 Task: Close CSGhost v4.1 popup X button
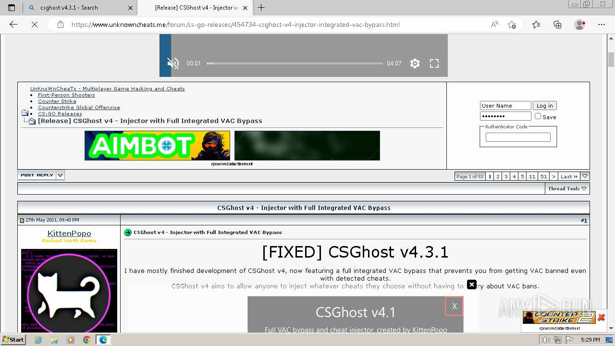coord(454,306)
